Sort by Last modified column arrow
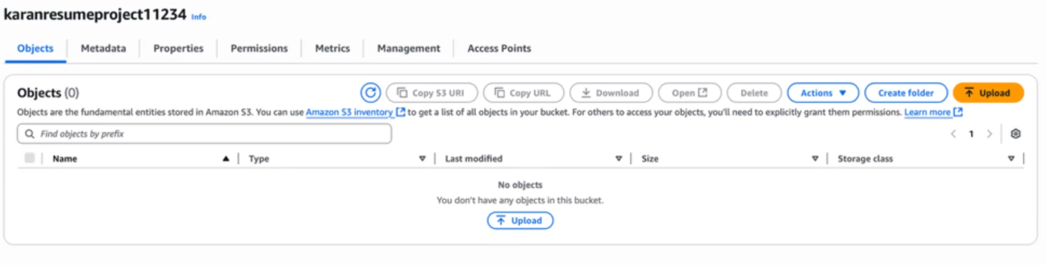Screen dimensions: 1047x265 pyautogui.click(x=619, y=159)
